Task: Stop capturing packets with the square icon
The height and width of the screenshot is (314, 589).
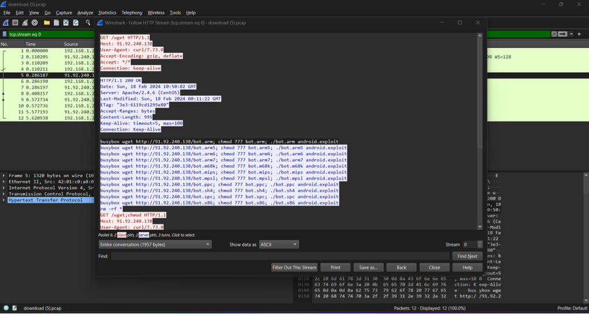Action: tap(16, 23)
